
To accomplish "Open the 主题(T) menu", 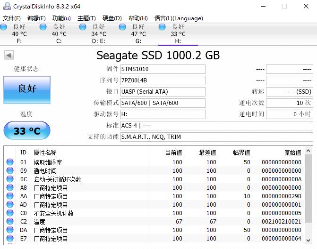I will tap(86, 18).
